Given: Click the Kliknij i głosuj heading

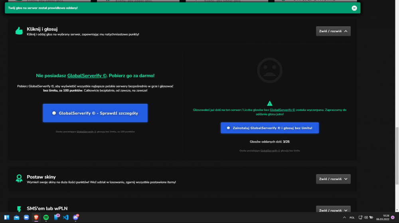Looking at the screenshot, I should [x=42, y=29].
